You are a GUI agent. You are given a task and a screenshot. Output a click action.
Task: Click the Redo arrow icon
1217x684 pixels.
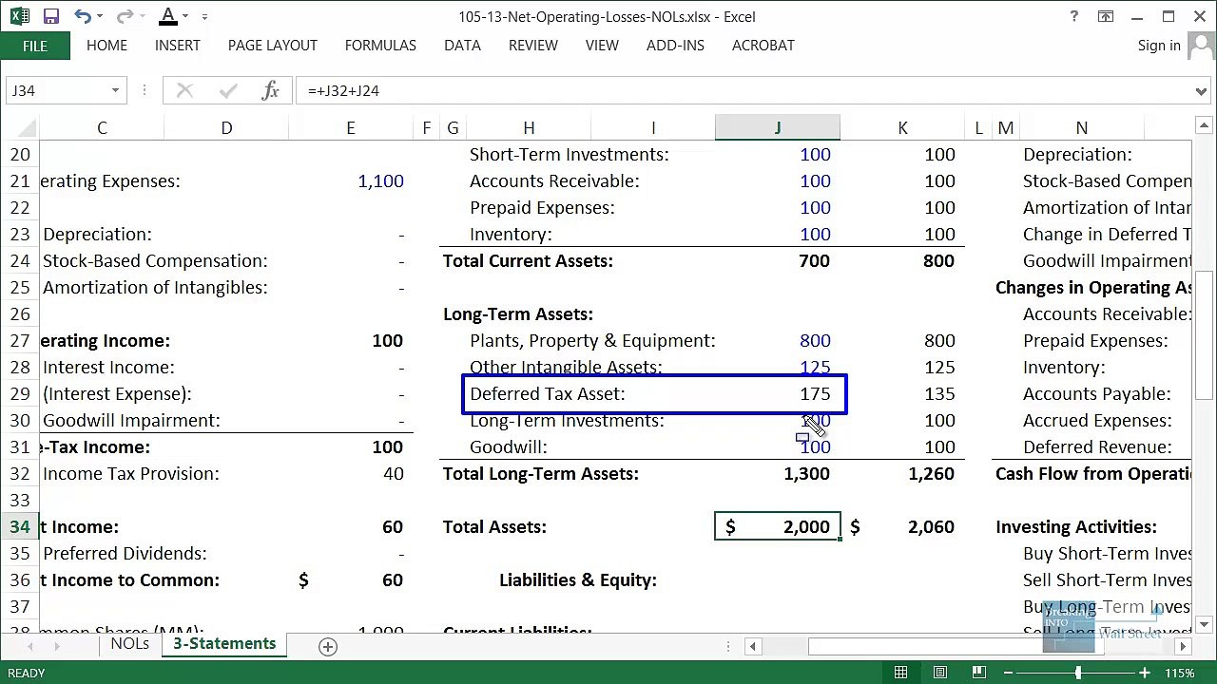click(124, 16)
